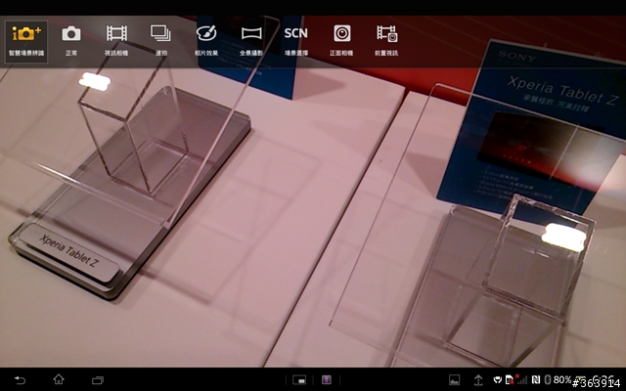Open the small-app window launcher icon
Screen dimensions: 626x391
(x=299, y=380)
